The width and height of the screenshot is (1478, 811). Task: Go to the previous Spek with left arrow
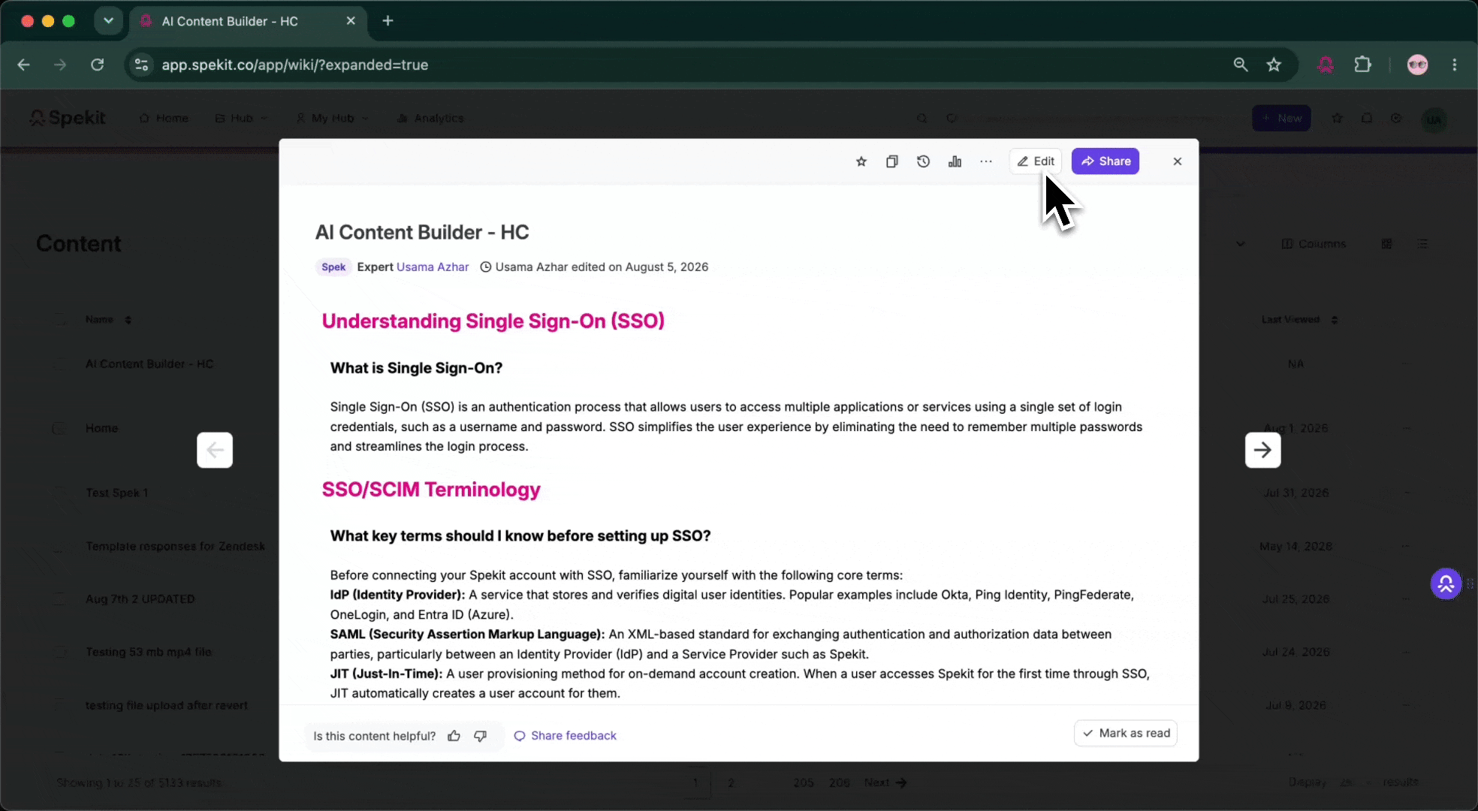[x=215, y=450]
